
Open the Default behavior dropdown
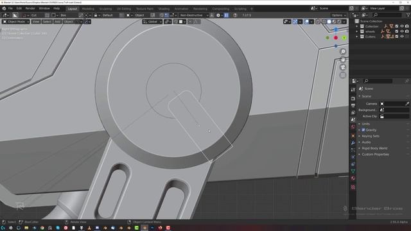(x=107, y=15)
